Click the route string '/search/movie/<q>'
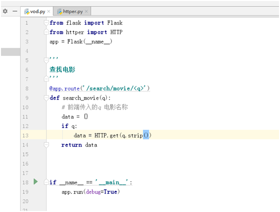Viewport: 280px width, 212px height. (115, 88)
